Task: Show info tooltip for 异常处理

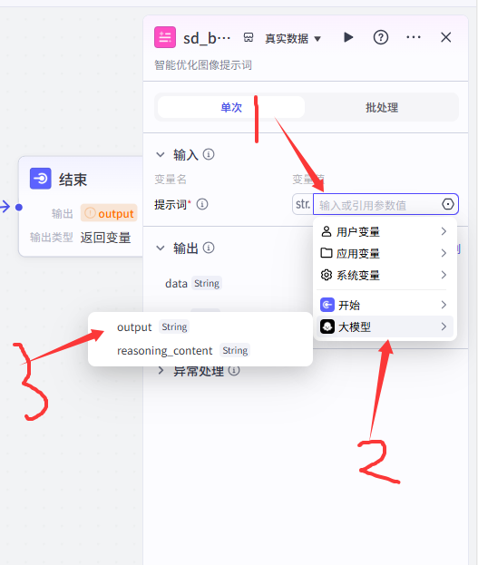Action: coord(234,370)
